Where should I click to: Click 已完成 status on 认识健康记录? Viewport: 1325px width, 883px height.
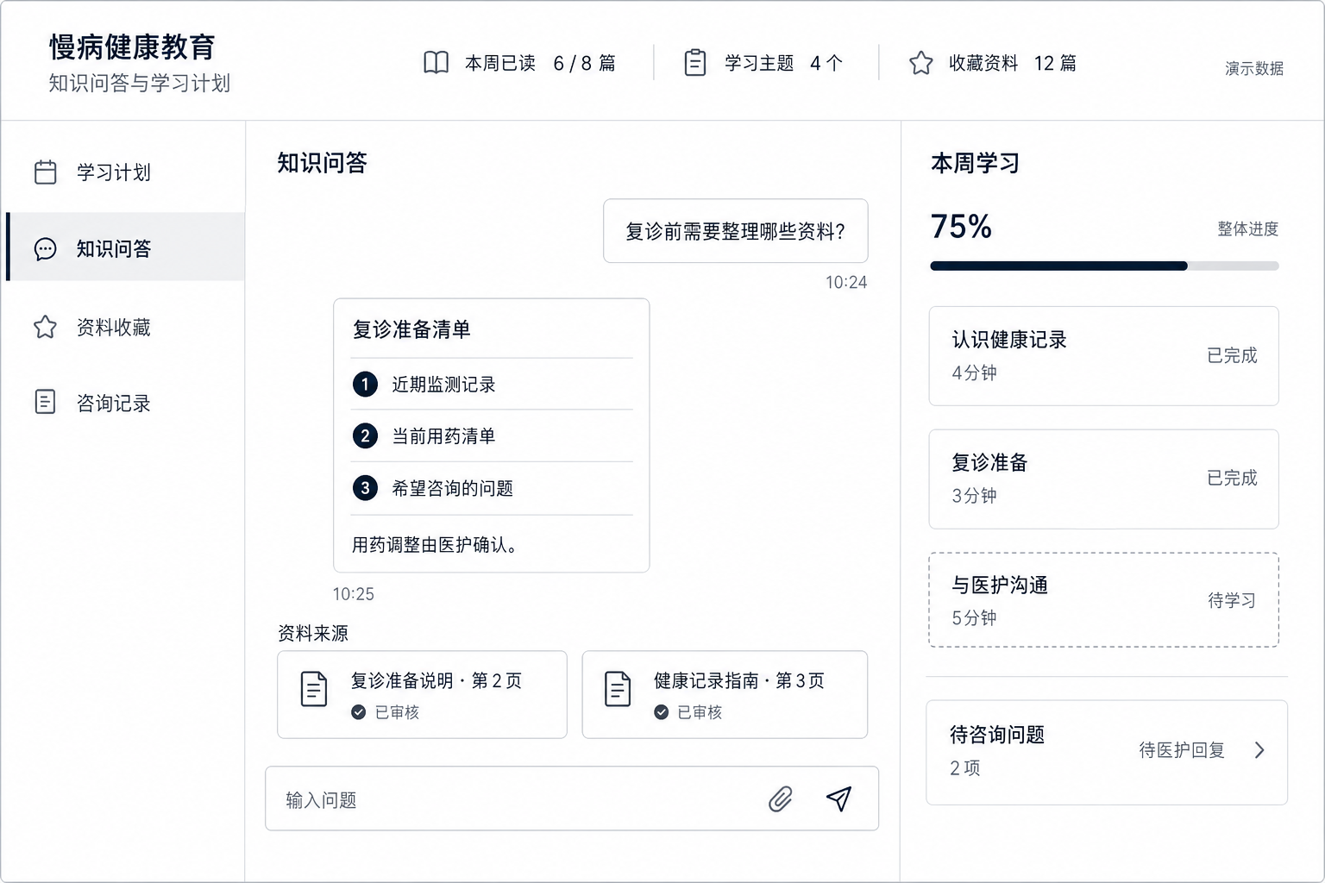click(x=1232, y=355)
